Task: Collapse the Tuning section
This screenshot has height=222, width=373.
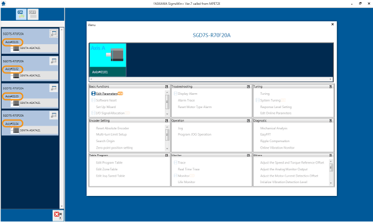Action: (331, 86)
